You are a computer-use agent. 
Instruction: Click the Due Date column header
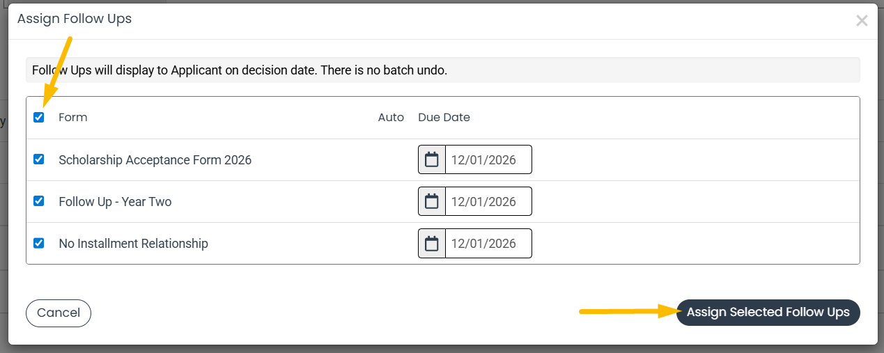pyautogui.click(x=444, y=117)
